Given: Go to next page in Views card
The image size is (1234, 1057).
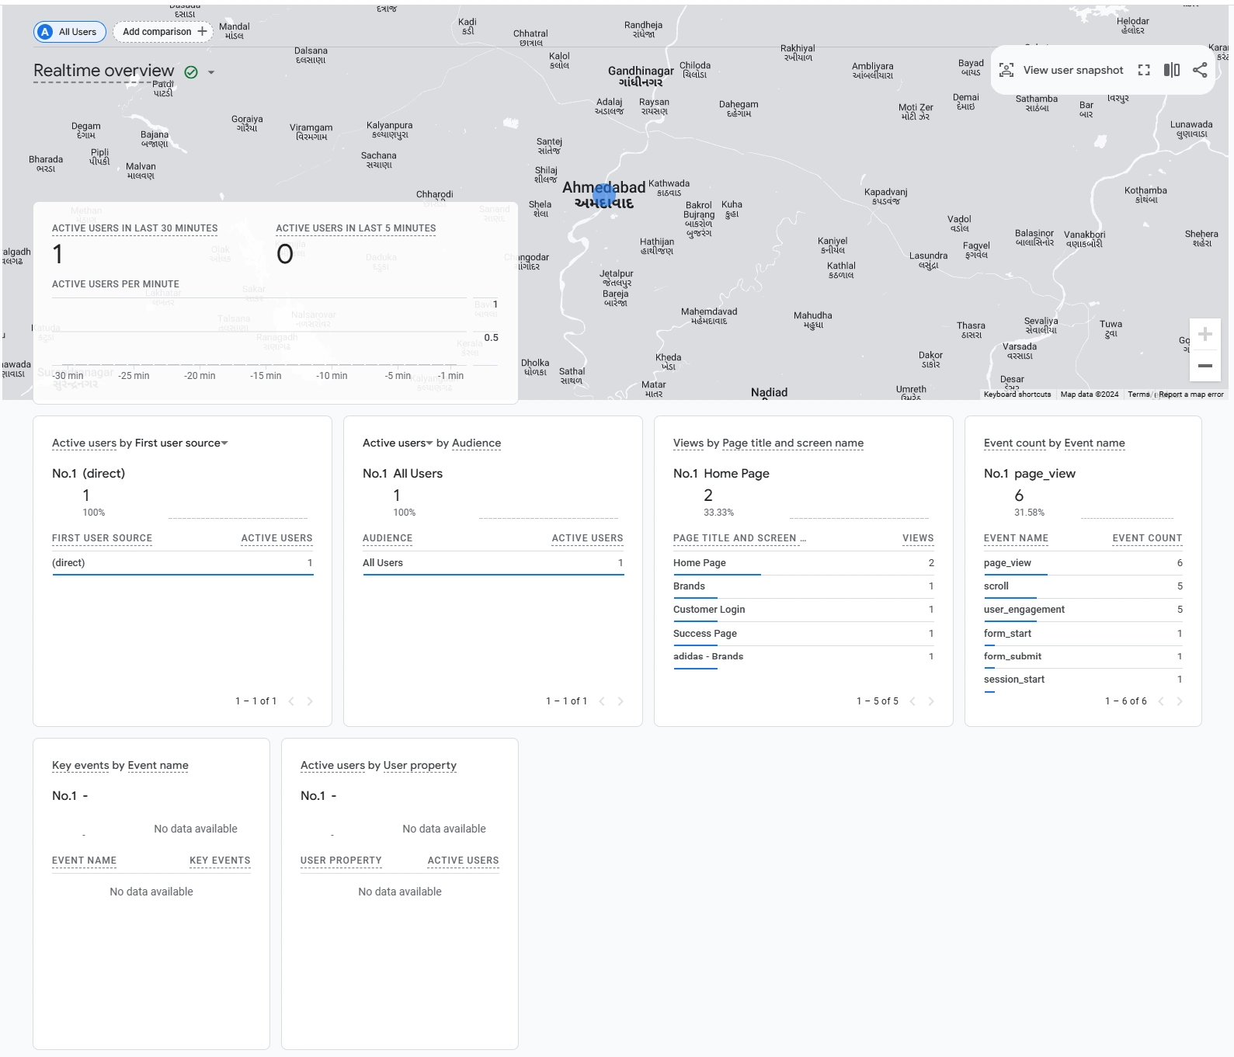Looking at the screenshot, I should (931, 701).
